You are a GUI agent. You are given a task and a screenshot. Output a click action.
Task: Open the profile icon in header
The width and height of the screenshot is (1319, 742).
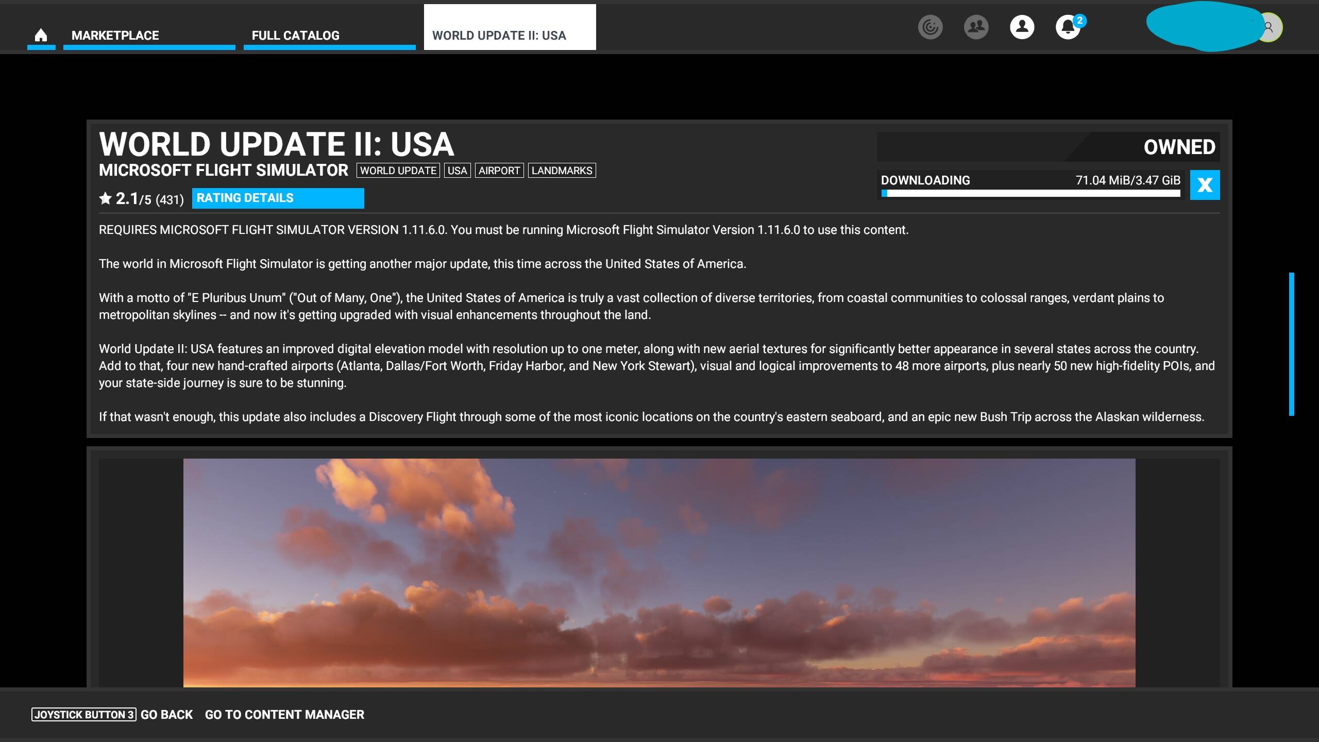1022,27
